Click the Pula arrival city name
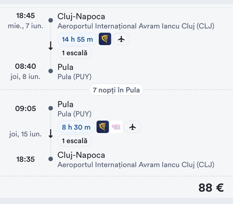 click(65, 67)
